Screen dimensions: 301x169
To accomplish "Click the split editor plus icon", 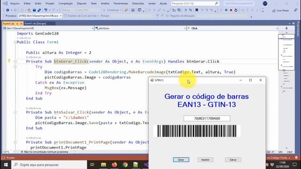I will pos(286,28).
